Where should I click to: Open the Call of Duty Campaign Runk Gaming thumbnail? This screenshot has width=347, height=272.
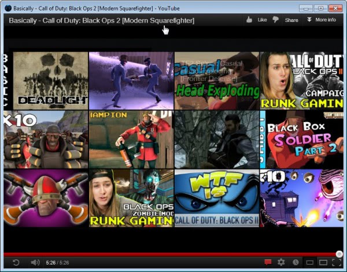pos(302,81)
